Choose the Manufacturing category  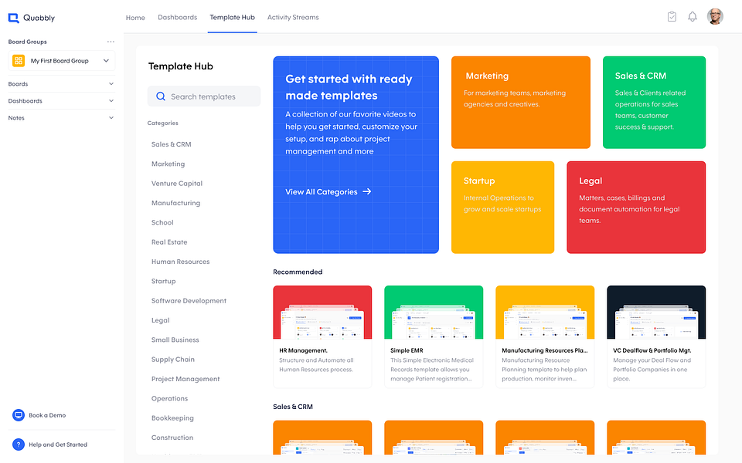[x=175, y=203]
